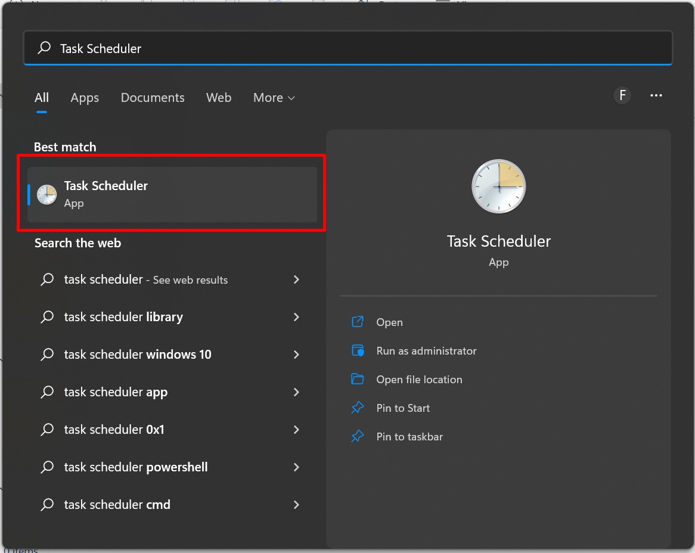Expand the 'task scheduler cmd' chevron
695x553 pixels.
[296, 505]
